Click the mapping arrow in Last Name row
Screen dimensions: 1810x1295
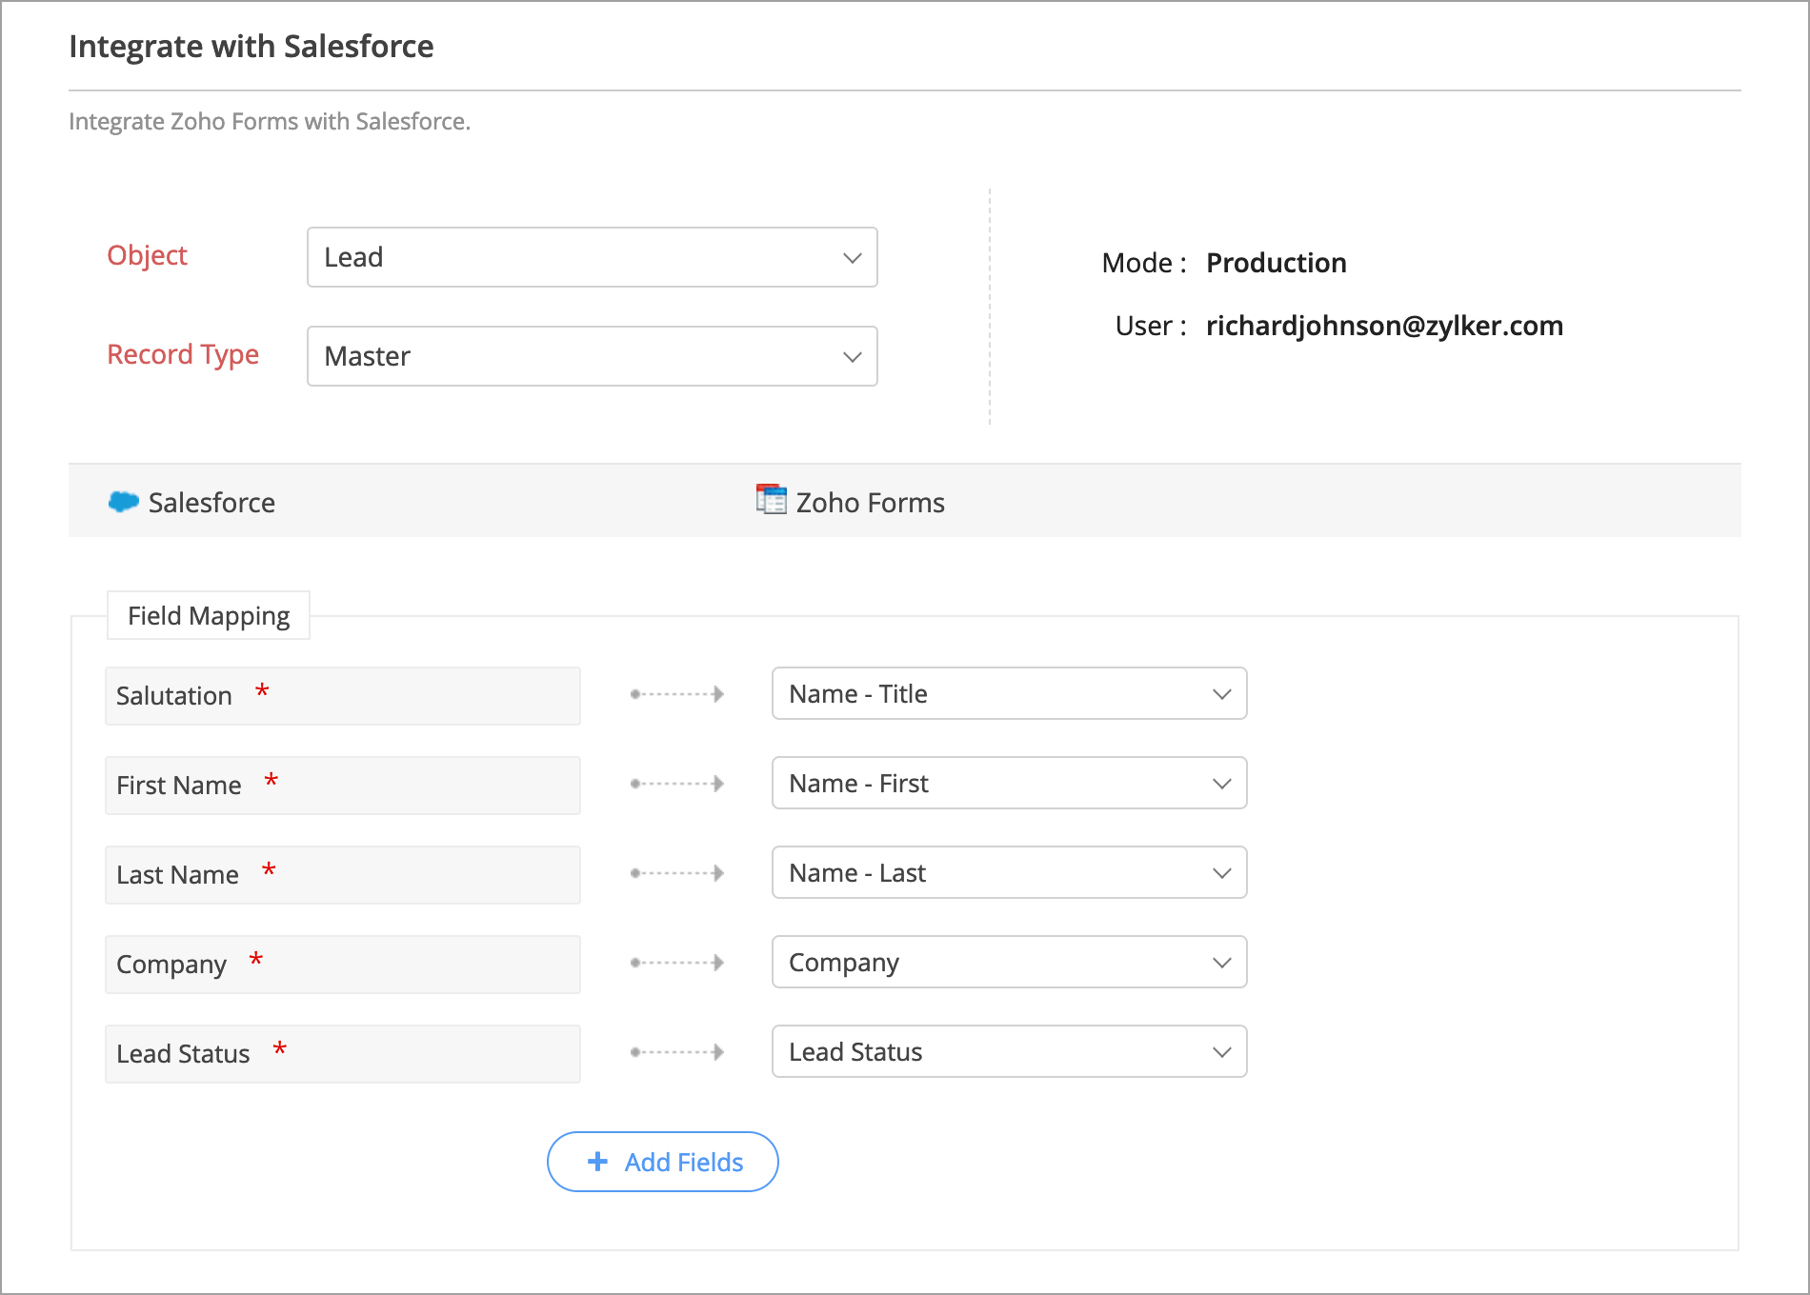pos(677,873)
